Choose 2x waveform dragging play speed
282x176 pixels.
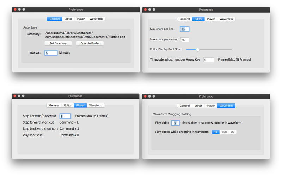(233, 132)
